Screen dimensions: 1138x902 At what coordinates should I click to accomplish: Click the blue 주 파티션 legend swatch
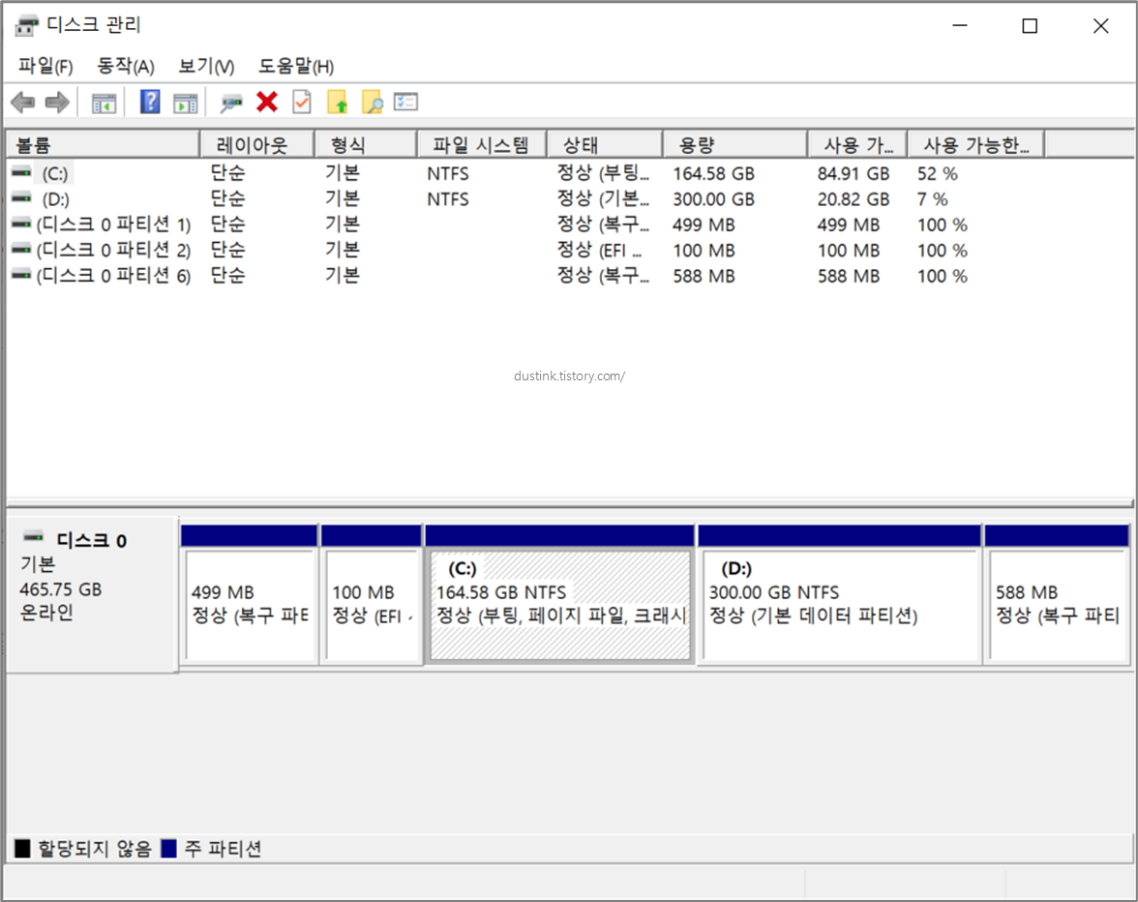coord(168,849)
